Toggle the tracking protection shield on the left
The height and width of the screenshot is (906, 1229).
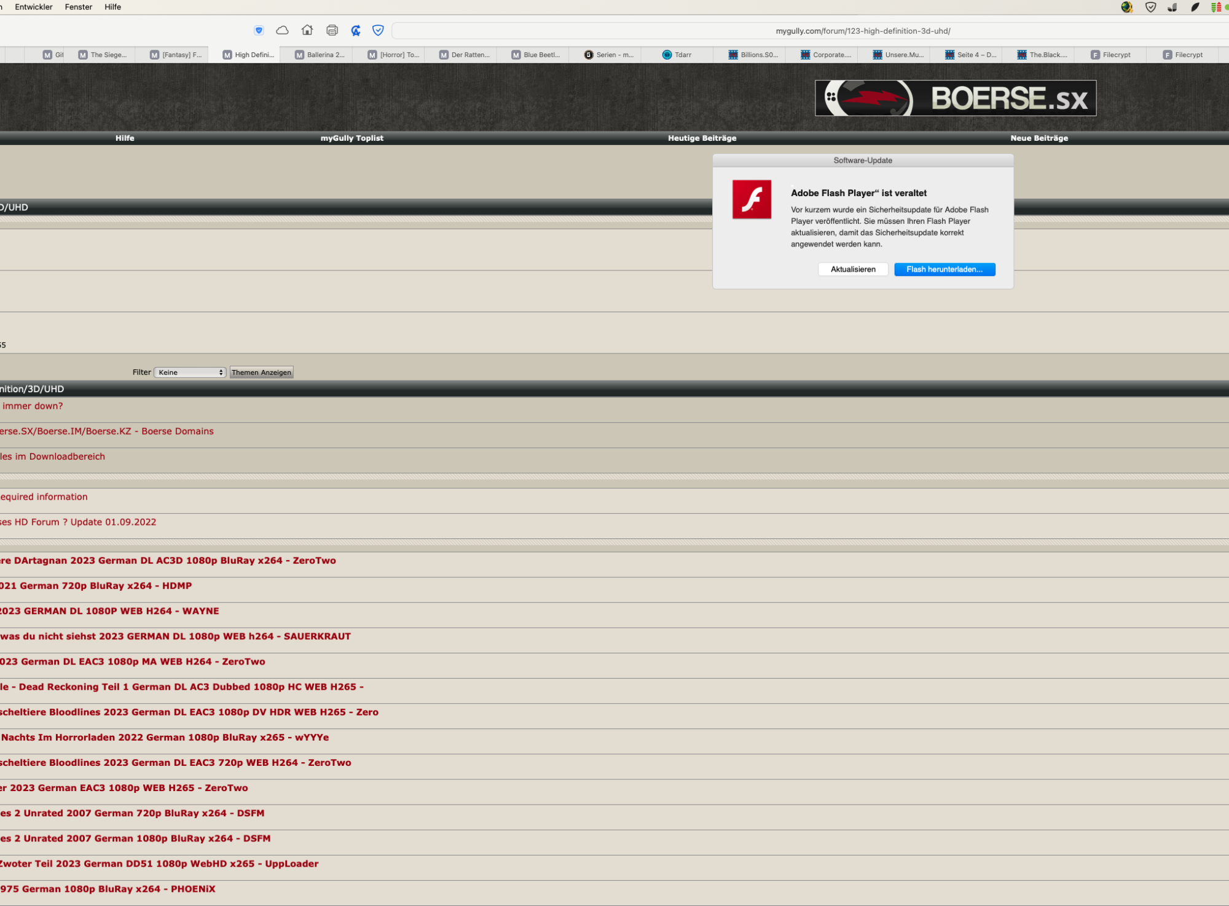coord(259,31)
